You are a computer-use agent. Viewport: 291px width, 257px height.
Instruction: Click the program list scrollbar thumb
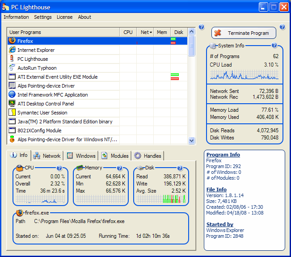(191, 46)
